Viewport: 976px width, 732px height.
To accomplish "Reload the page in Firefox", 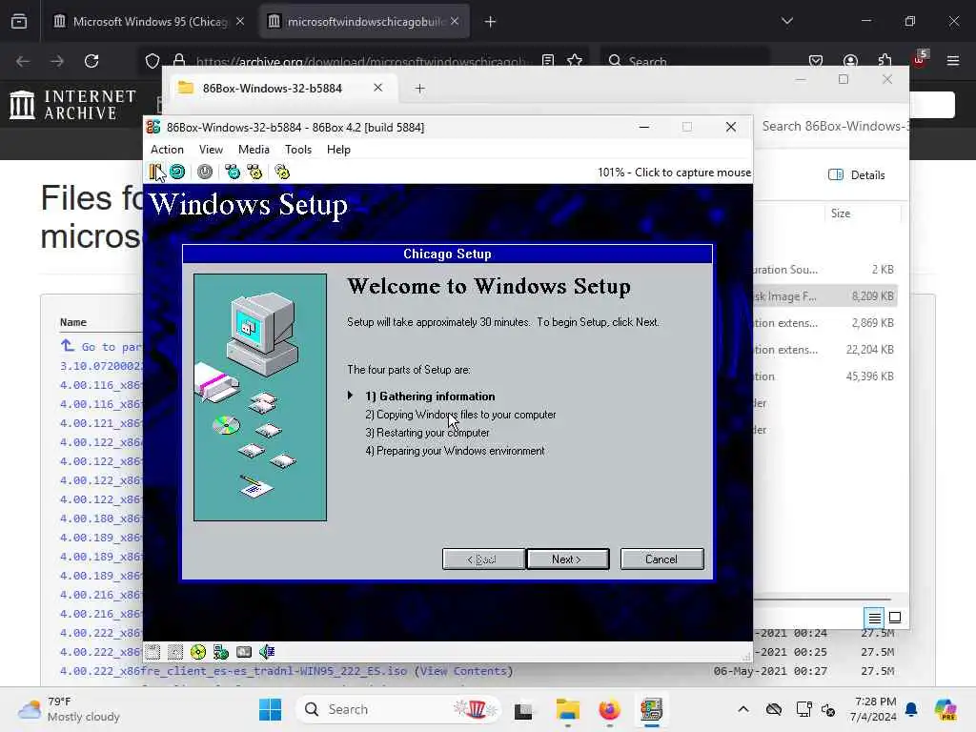I will click(91, 61).
